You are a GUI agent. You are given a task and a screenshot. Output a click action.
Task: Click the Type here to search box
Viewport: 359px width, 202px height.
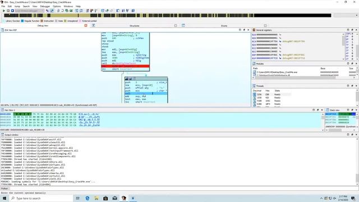[41, 198]
